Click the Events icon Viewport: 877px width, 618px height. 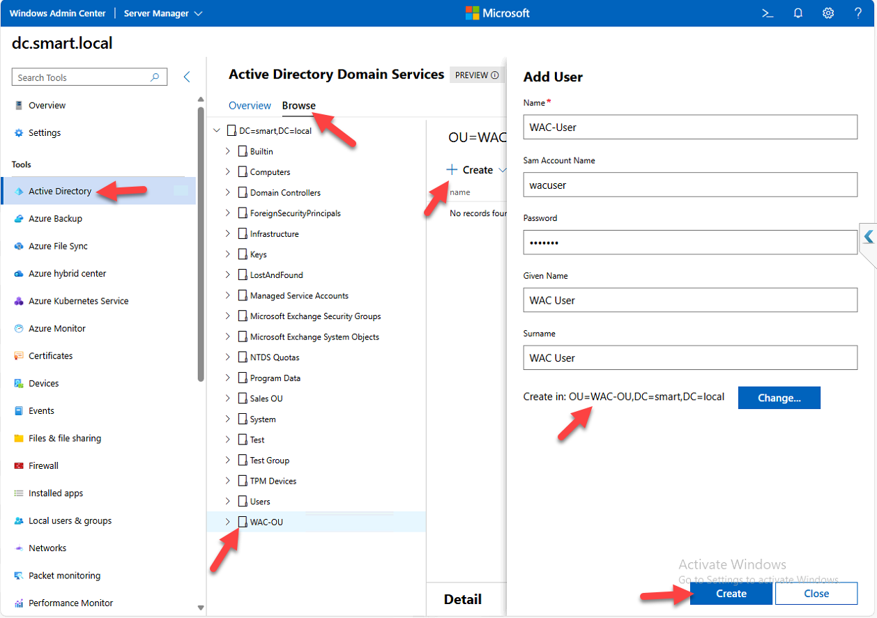[x=19, y=411]
